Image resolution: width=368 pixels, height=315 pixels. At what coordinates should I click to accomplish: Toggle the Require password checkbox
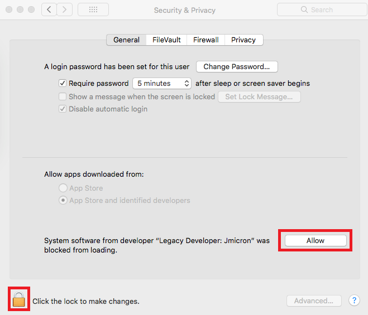pyautogui.click(x=63, y=83)
